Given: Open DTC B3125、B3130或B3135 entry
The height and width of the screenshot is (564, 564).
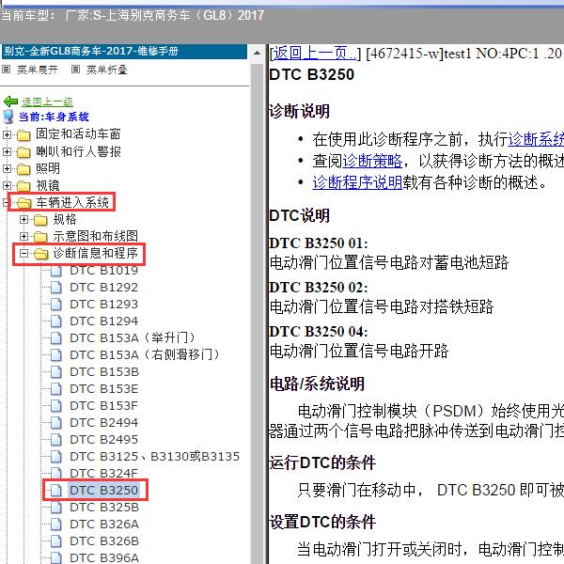Looking at the screenshot, I should point(155,457).
